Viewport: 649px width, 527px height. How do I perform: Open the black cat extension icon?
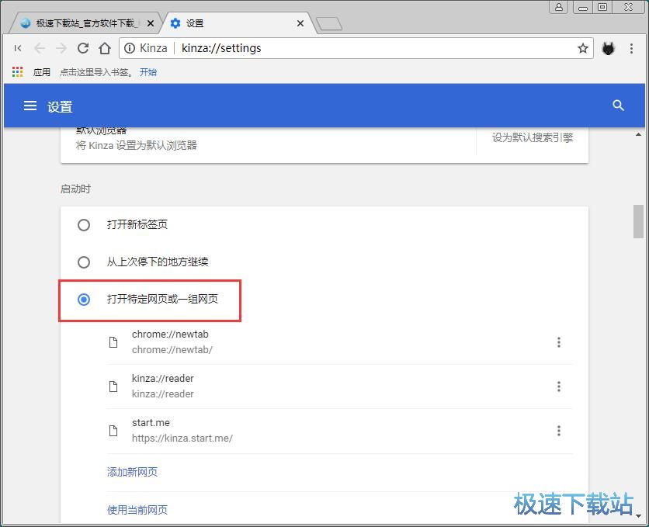(x=608, y=49)
